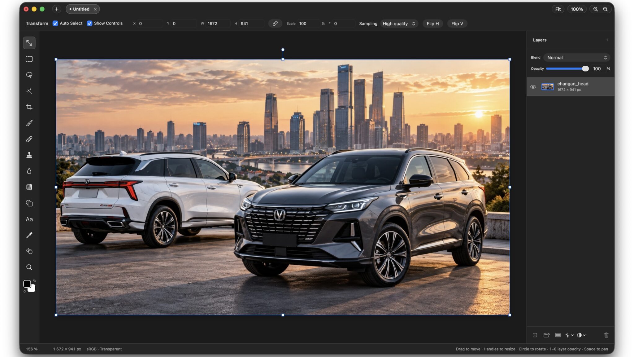Reset colors to default black and white
The width and height of the screenshot is (634, 357).
24,291
